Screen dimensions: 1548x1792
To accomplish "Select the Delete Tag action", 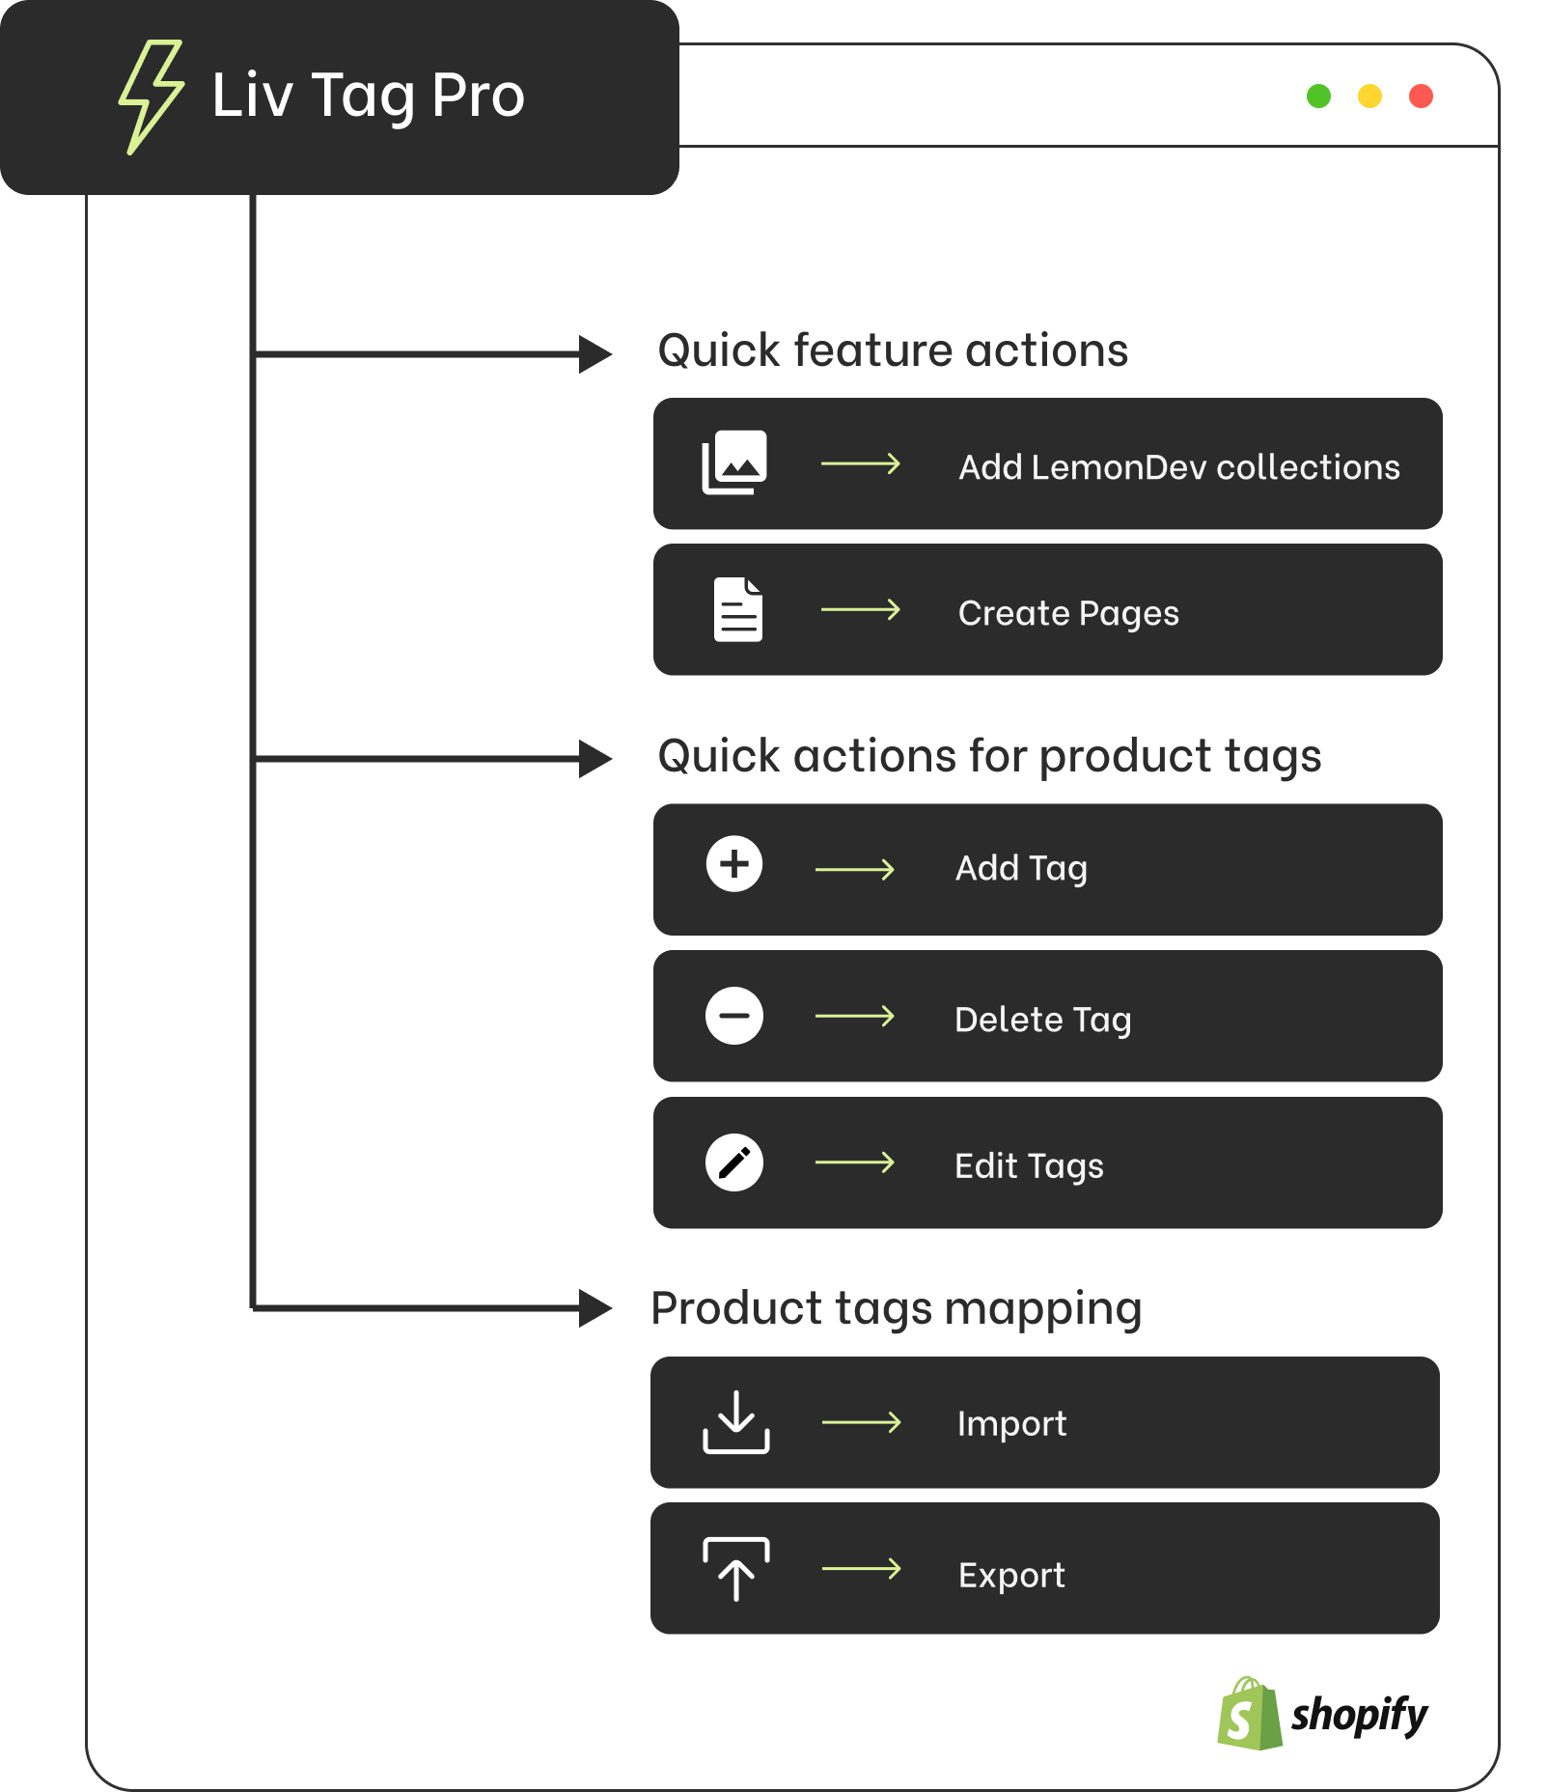I will click(1042, 1020).
